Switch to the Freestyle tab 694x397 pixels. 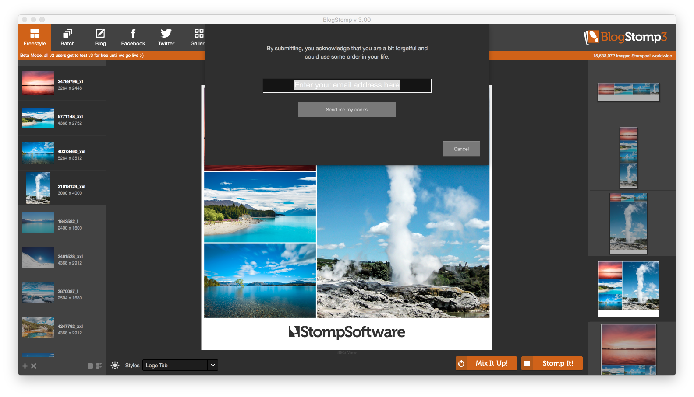(35, 38)
